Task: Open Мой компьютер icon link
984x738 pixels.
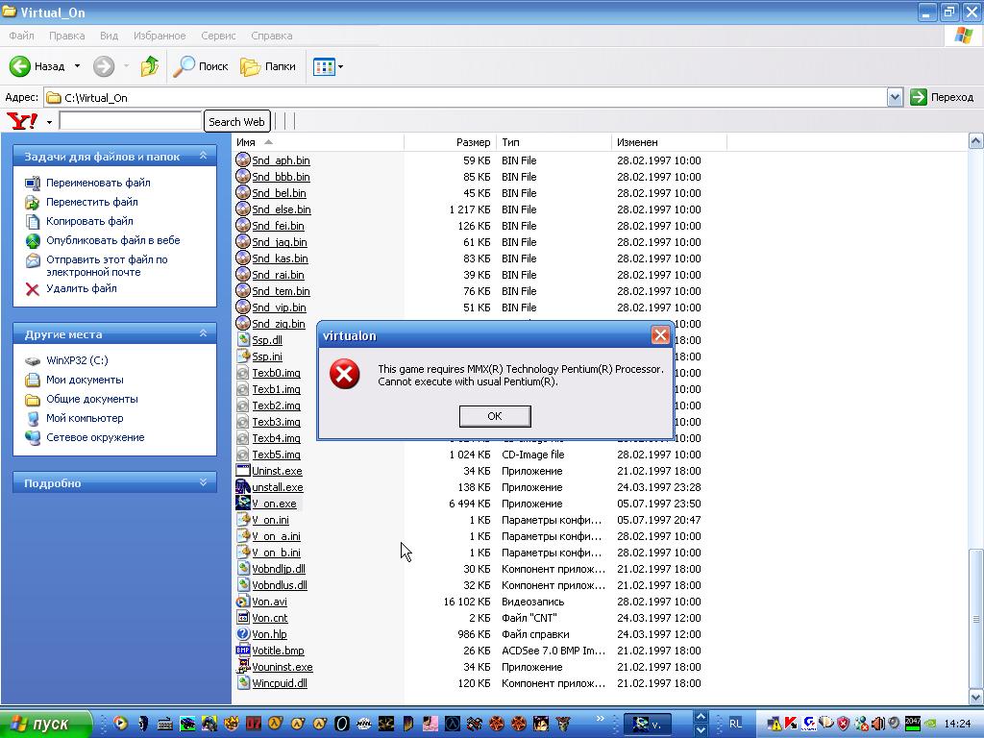Action: tap(32, 419)
